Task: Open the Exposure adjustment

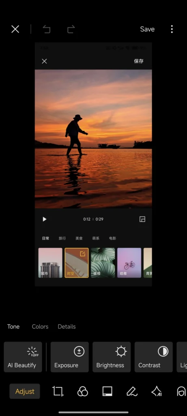Action: 70,357
